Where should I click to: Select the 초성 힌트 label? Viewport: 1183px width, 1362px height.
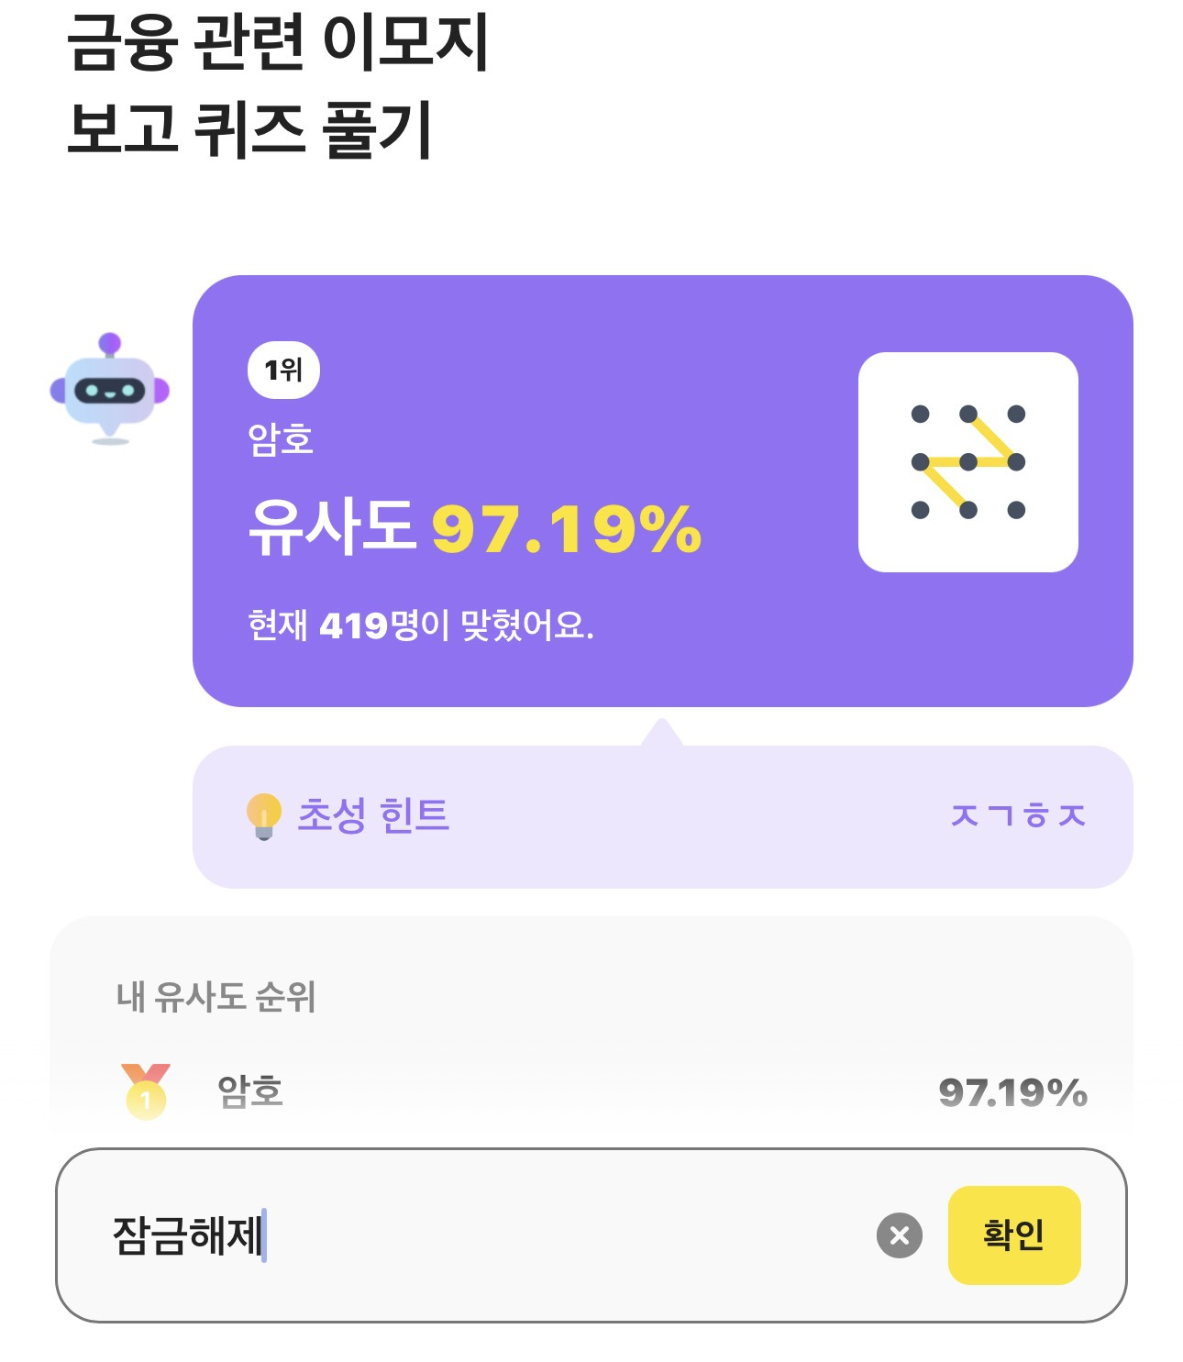373,815
